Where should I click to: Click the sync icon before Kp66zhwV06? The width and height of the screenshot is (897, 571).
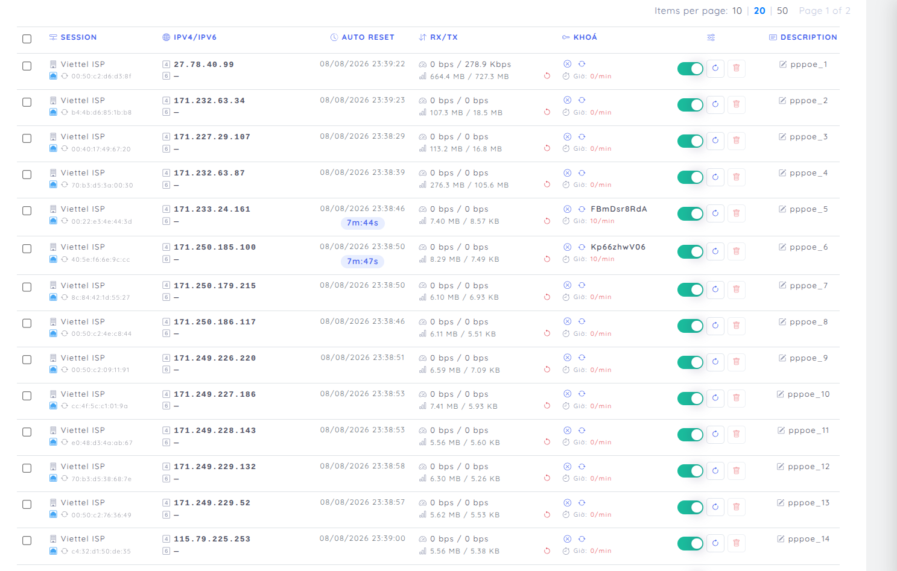[582, 247]
